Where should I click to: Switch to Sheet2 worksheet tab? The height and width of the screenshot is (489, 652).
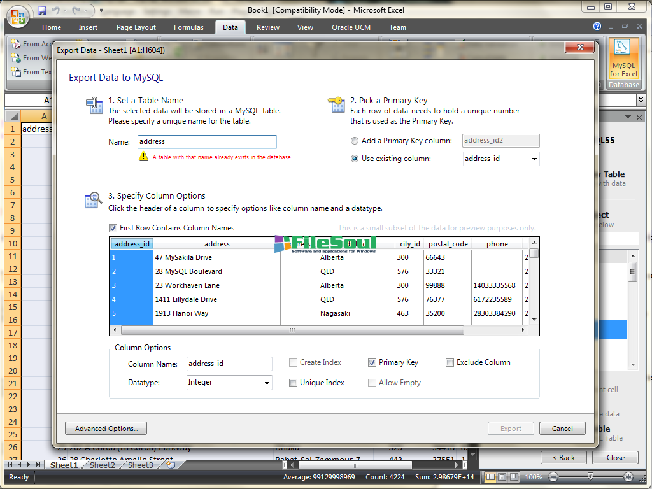(x=102, y=465)
